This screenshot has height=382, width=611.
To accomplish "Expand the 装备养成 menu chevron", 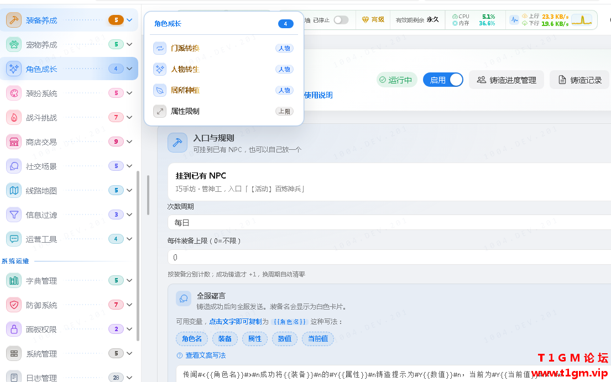I will click(129, 20).
